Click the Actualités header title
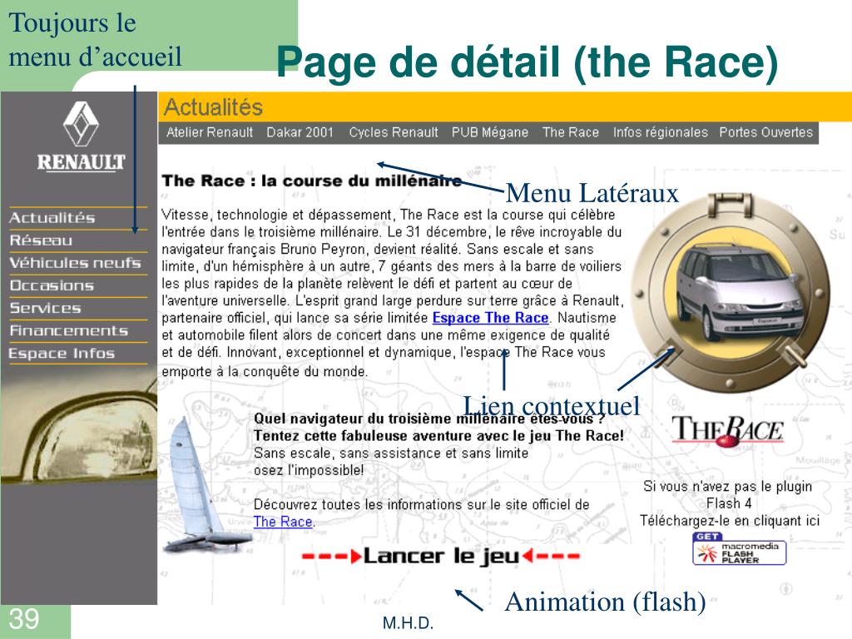Viewport: 852px width, 639px height. pyautogui.click(x=214, y=107)
